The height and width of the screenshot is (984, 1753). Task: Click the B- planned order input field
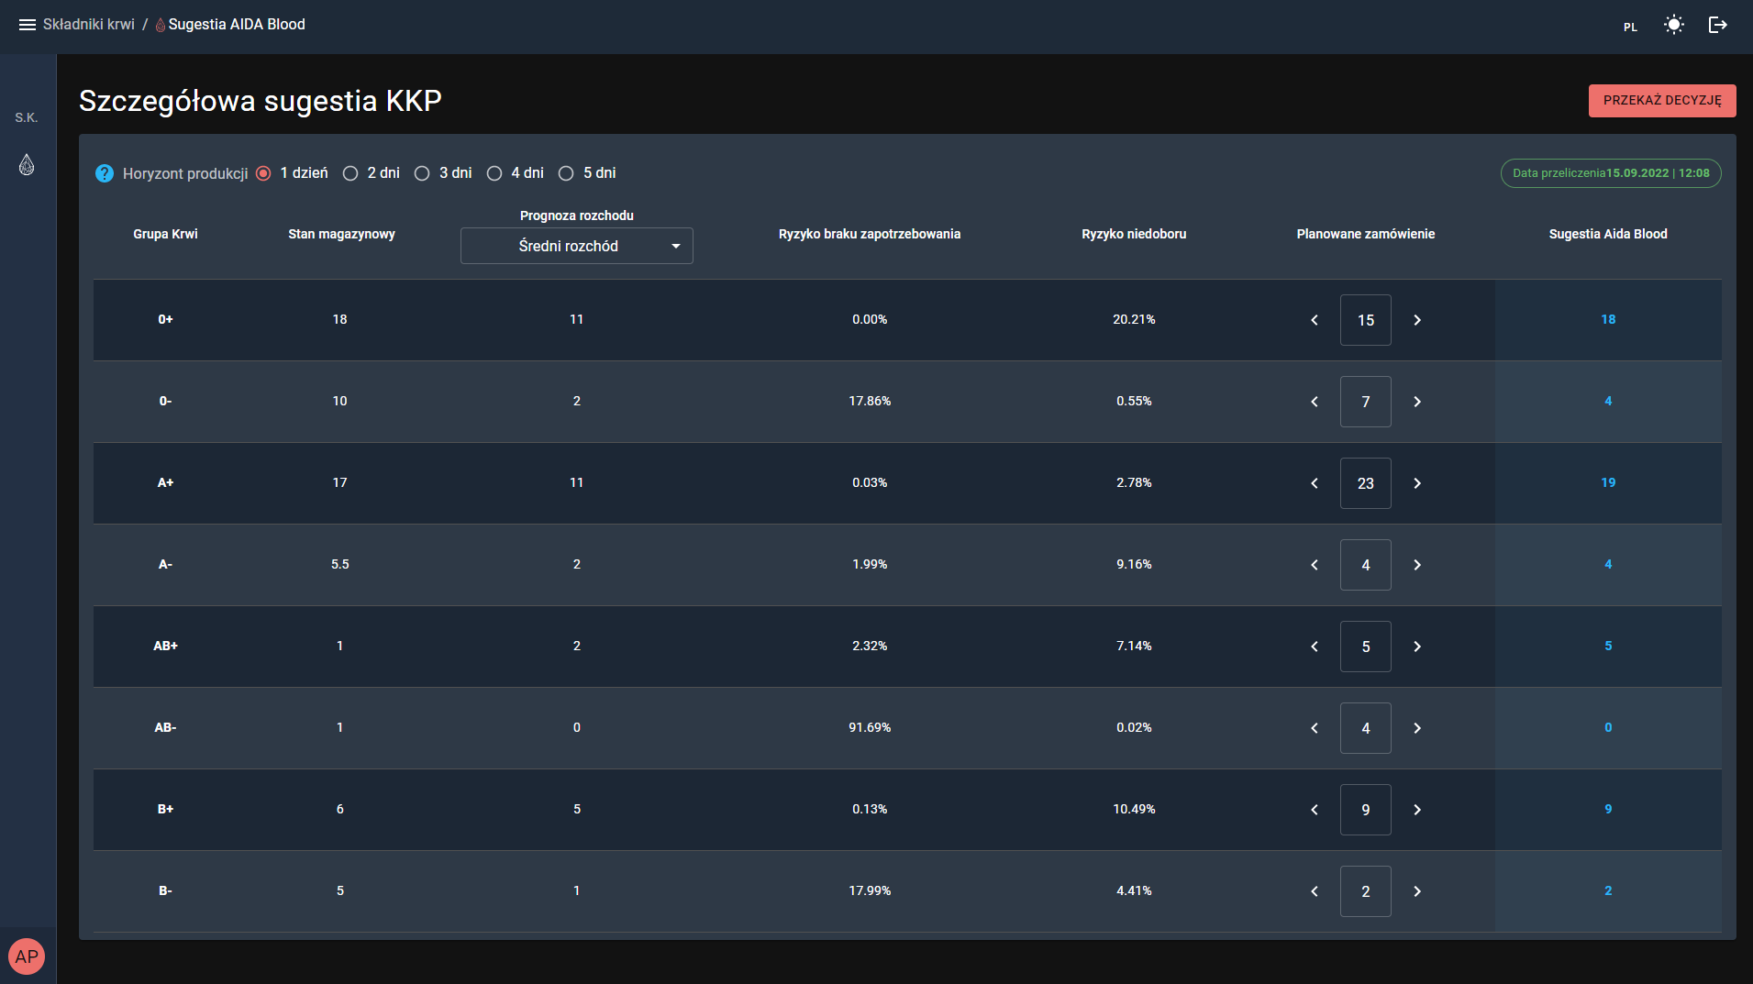[x=1366, y=891]
